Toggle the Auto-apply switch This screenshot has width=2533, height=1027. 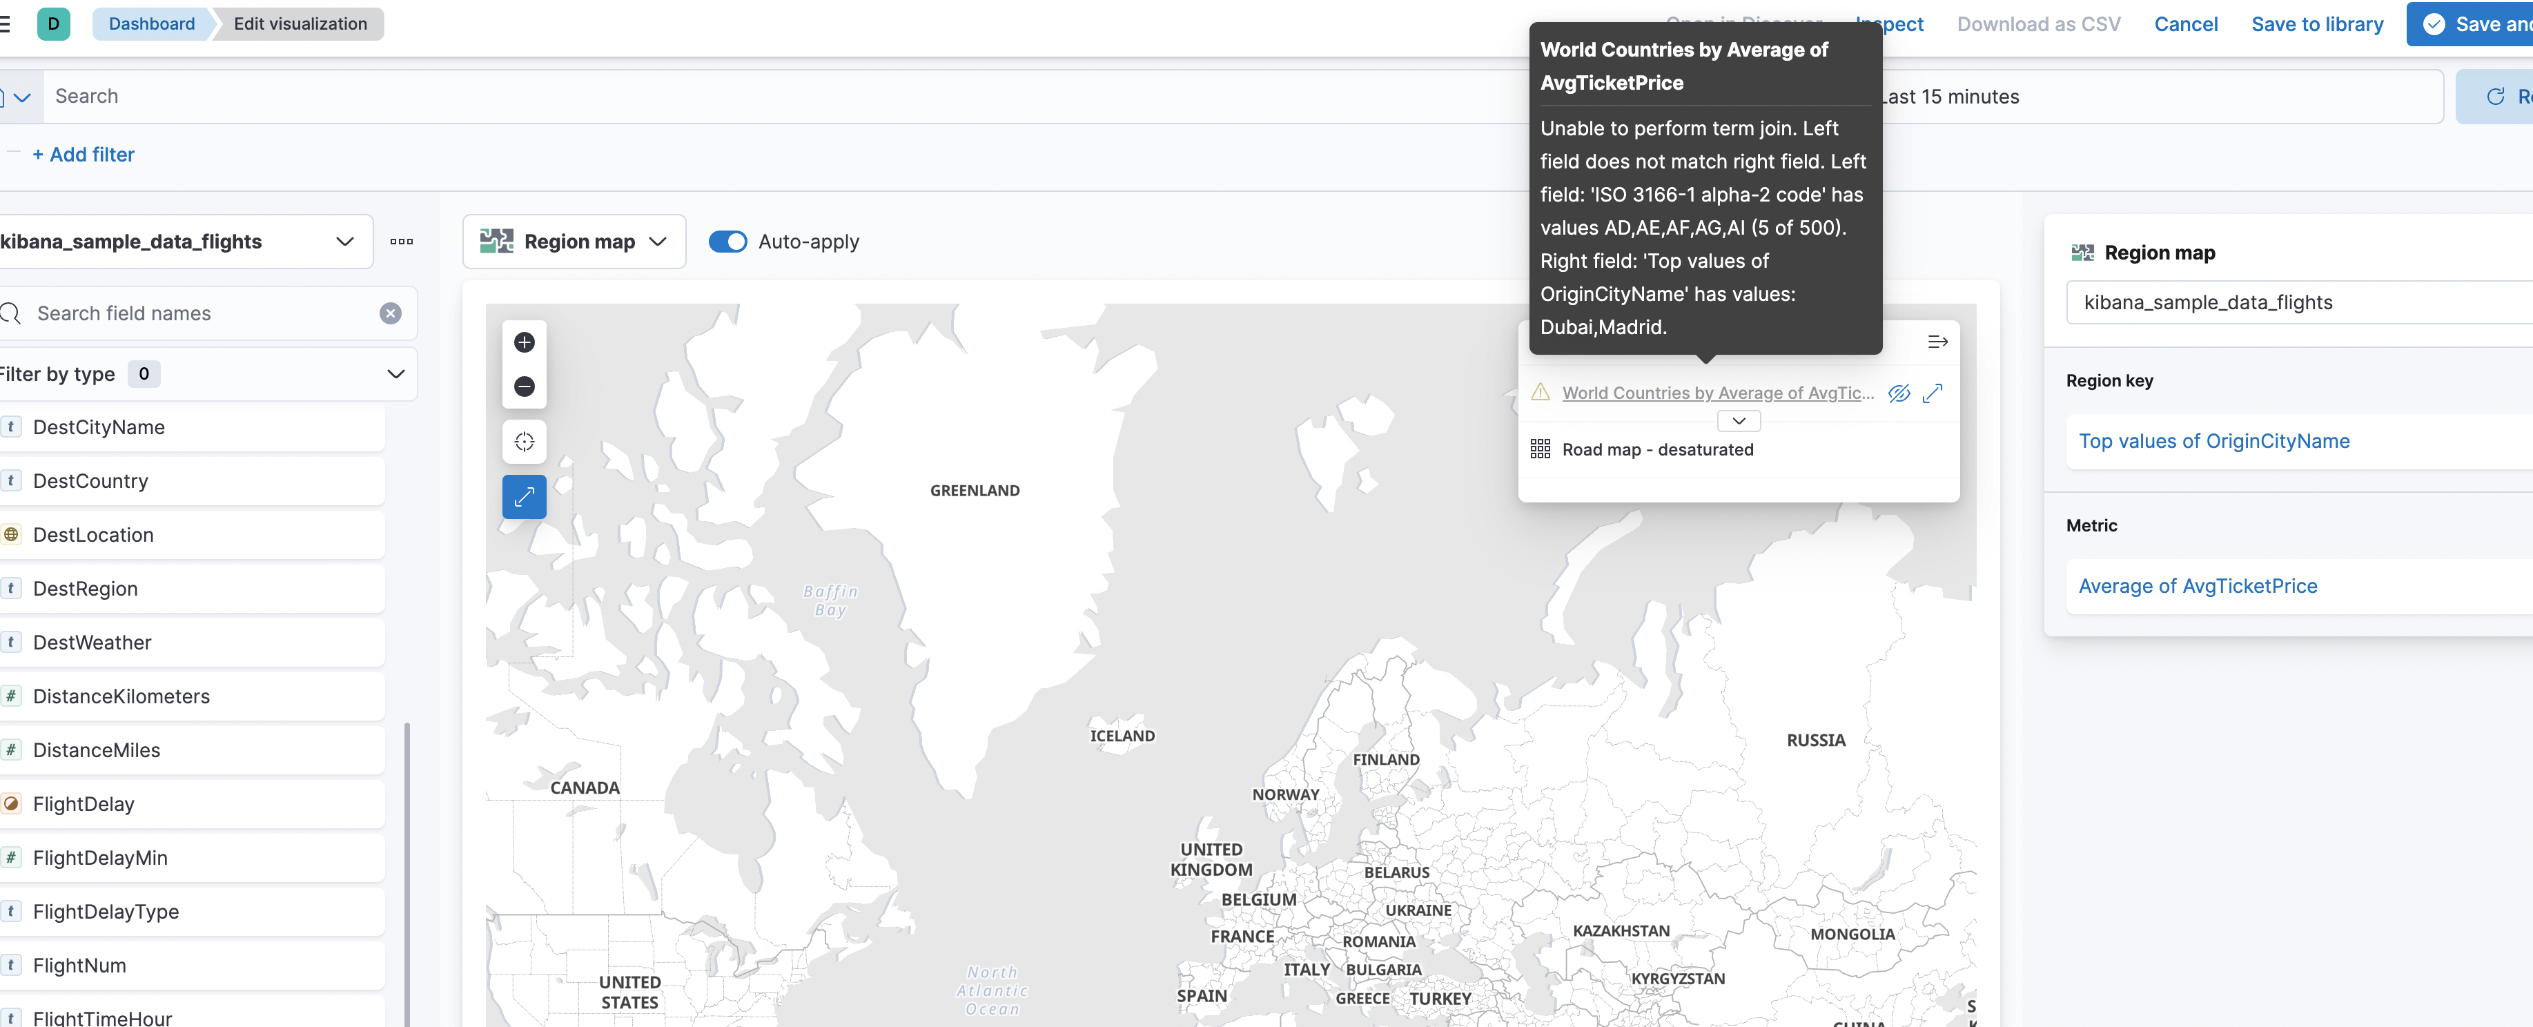pyautogui.click(x=727, y=242)
